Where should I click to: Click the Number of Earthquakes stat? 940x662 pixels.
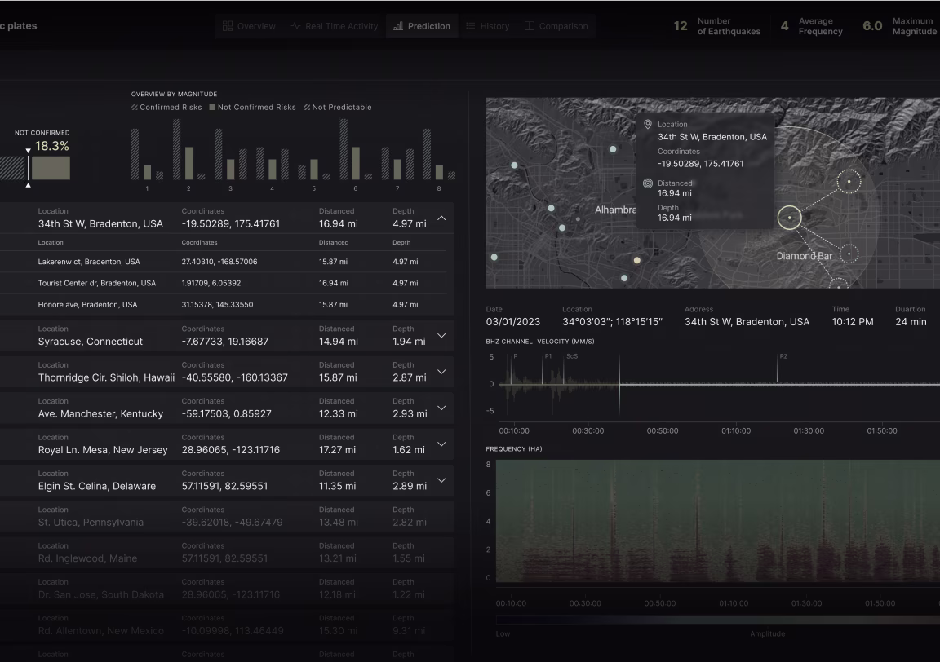tap(716, 25)
